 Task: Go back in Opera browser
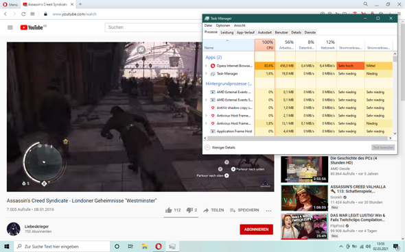tap(5, 14)
